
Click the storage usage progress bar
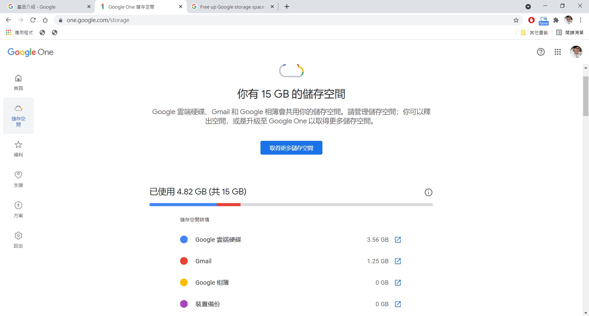291,205
